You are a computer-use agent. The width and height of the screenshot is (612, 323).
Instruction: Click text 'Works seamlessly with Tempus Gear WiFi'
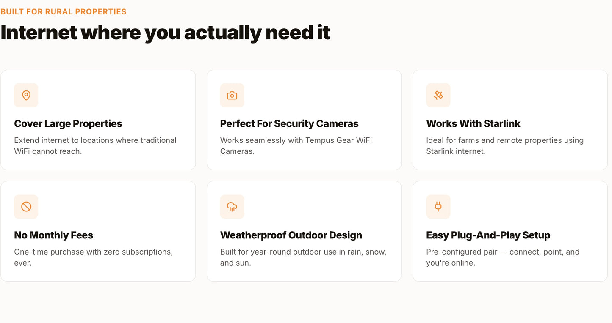pos(296,140)
